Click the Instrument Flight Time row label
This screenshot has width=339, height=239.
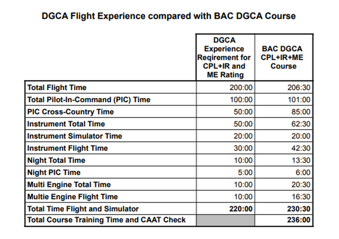(x=67, y=148)
